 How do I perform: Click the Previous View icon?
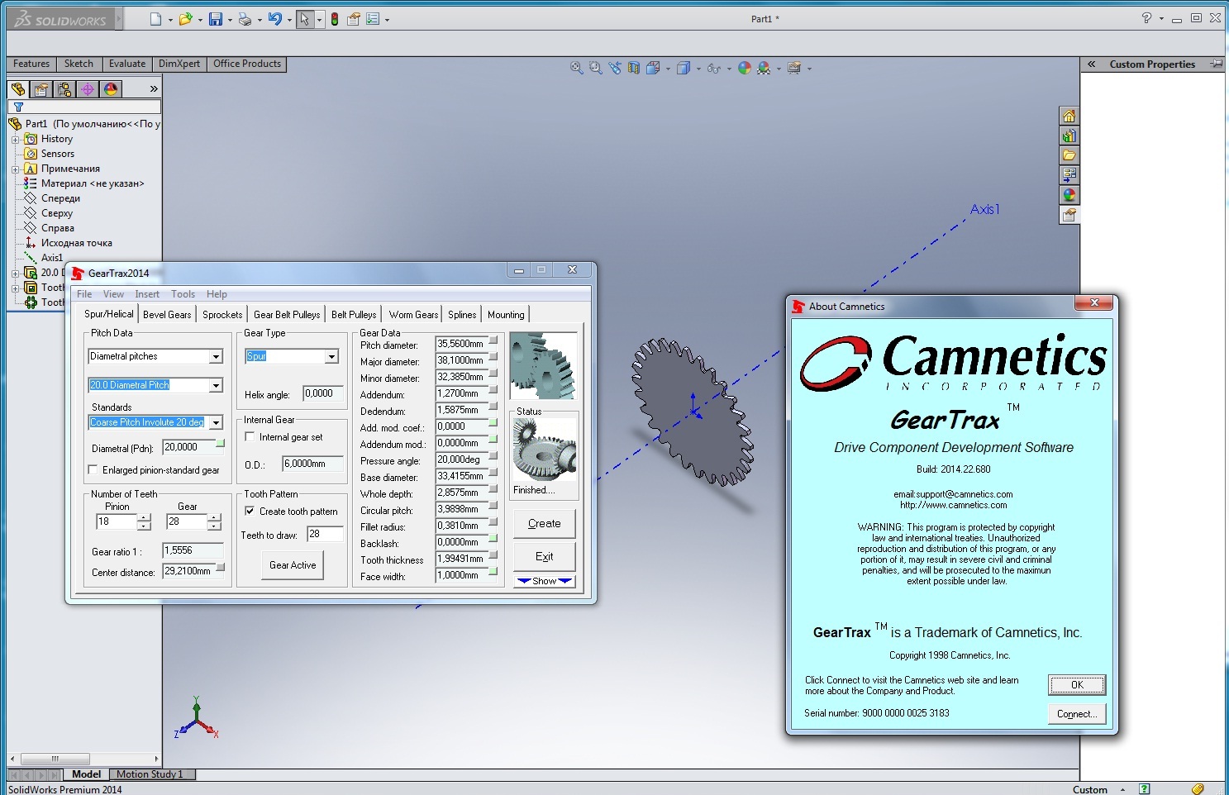pyautogui.click(x=615, y=68)
